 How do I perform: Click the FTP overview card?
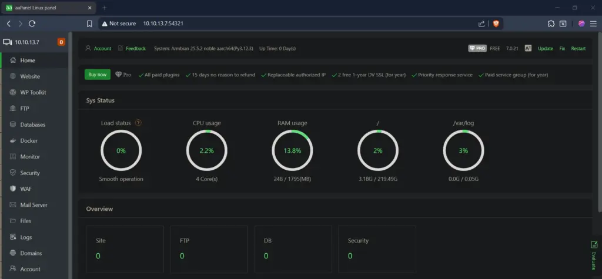click(x=209, y=249)
